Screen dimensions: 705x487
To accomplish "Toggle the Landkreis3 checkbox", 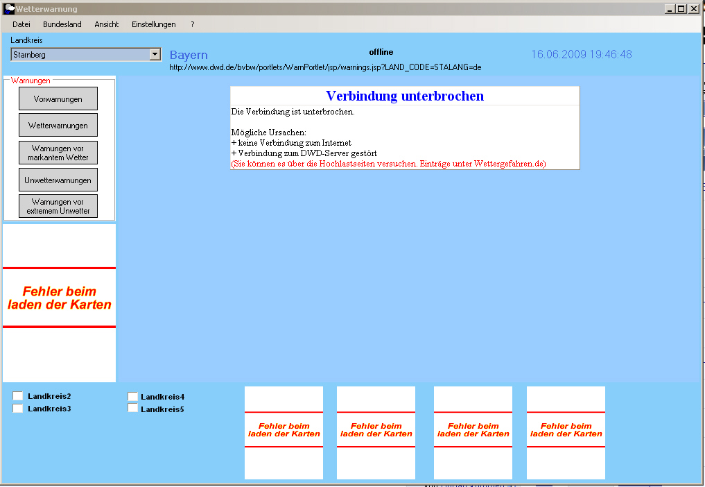I will click(18, 409).
